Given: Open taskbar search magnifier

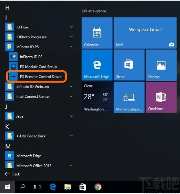Looking at the screenshot, I should point(23,187).
